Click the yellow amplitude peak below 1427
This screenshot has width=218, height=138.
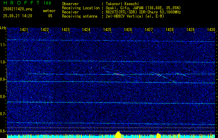point(158,135)
